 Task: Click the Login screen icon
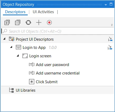25,56
